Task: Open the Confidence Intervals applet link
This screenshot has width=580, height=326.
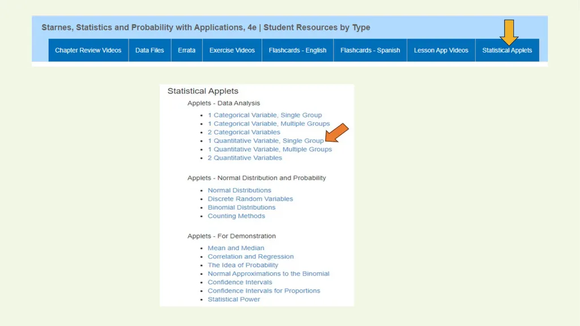Action: click(x=240, y=282)
